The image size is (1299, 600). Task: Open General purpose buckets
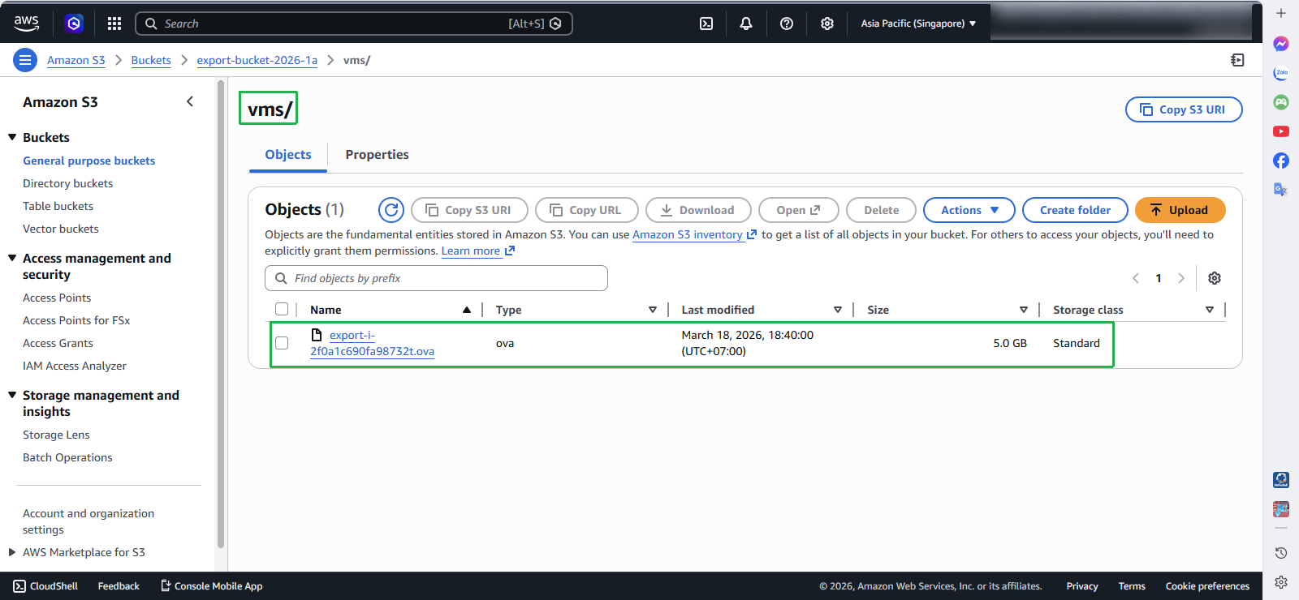tap(89, 161)
